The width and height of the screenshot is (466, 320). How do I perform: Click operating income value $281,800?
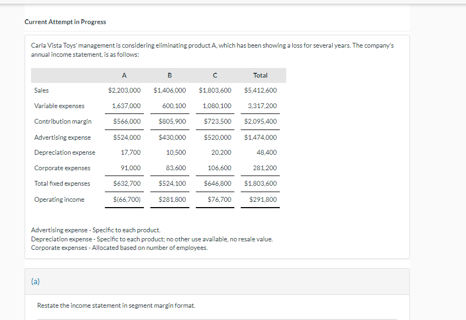pyautogui.click(x=172, y=200)
